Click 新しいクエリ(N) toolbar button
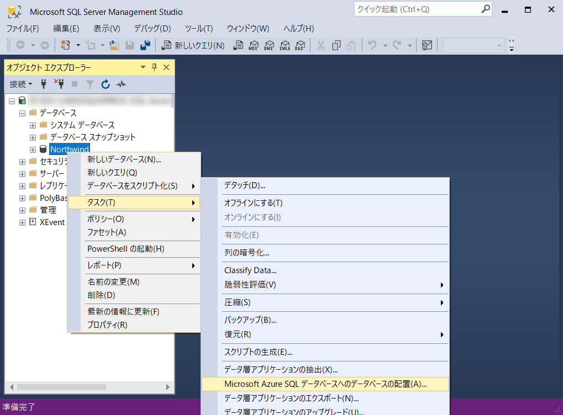The height and width of the screenshot is (415, 563). 193,45
